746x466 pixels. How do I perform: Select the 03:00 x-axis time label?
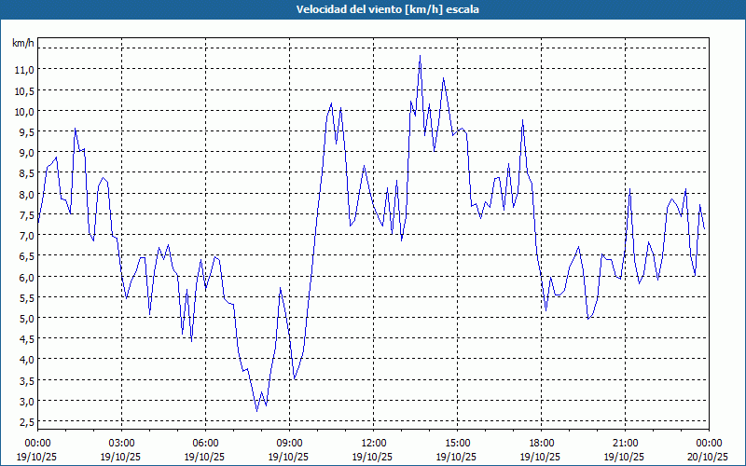(121, 443)
